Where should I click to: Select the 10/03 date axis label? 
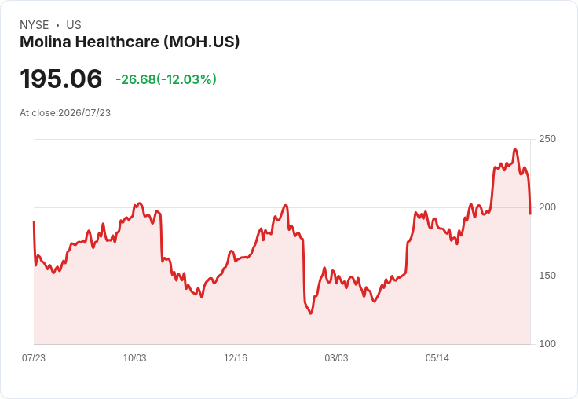point(134,357)
